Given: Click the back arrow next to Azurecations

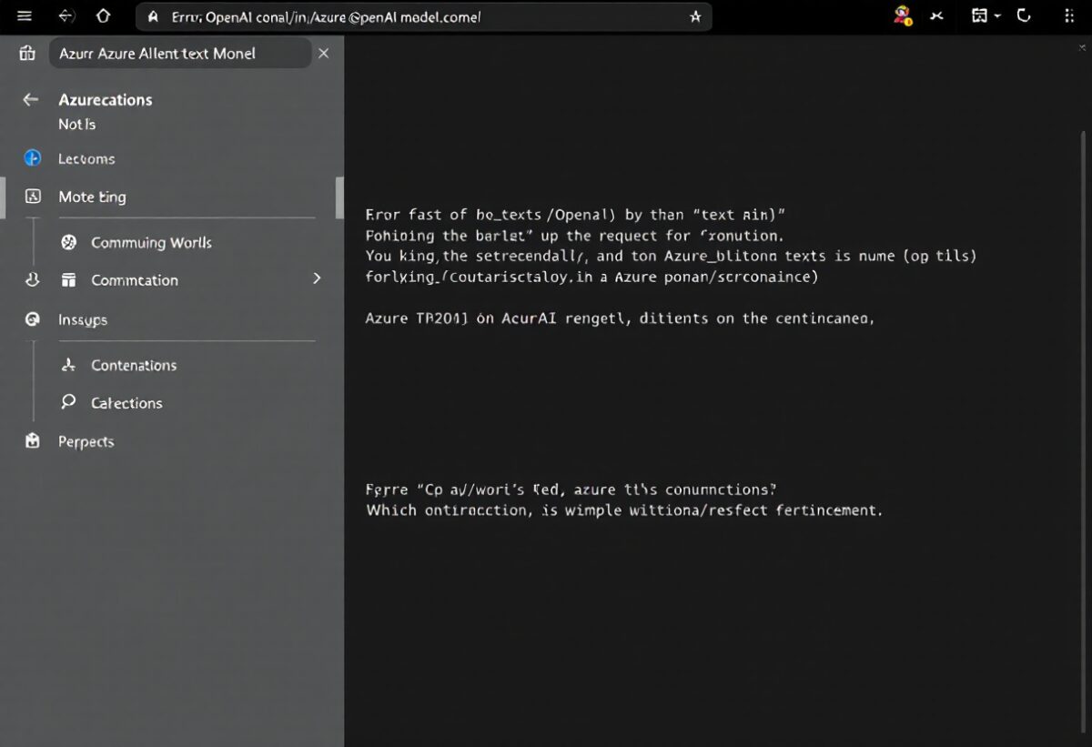Looking at the screenshot, I should point(31,100).
